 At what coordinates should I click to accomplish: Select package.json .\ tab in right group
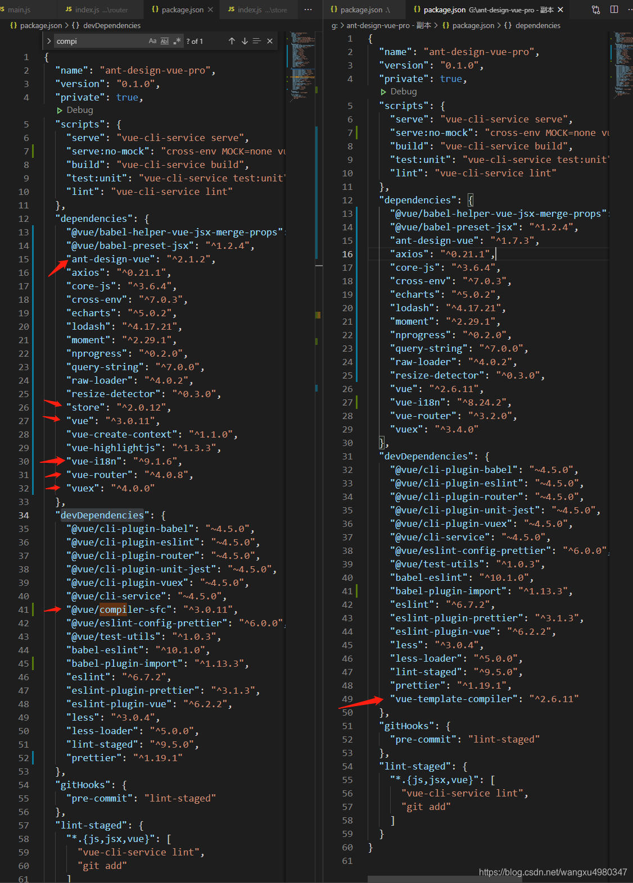(364, 10)
